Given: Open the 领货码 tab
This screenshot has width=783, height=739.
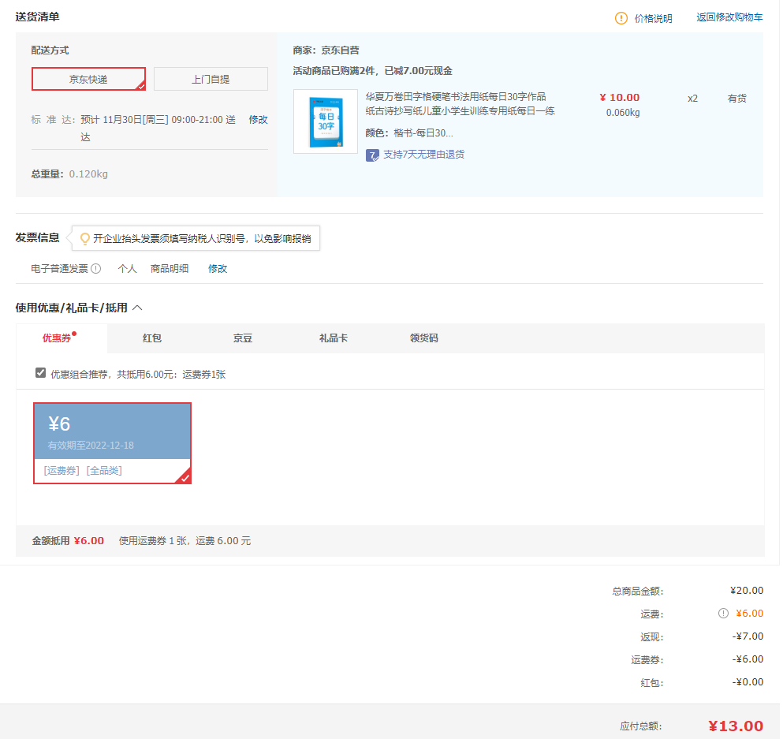Looking at the screenshot, I should click(424, 338).
